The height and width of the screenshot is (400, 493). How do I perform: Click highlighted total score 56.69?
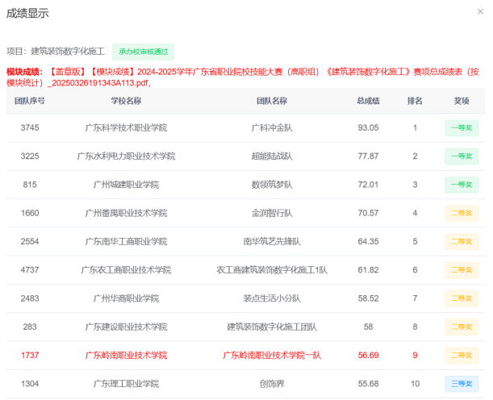click(x=368, y=356)
